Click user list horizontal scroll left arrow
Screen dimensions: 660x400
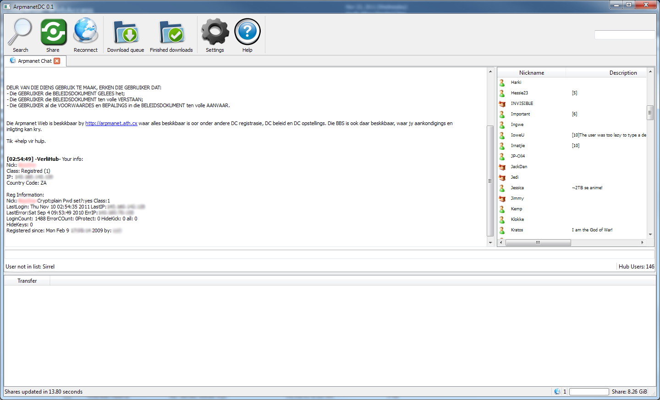coord(501,242)
